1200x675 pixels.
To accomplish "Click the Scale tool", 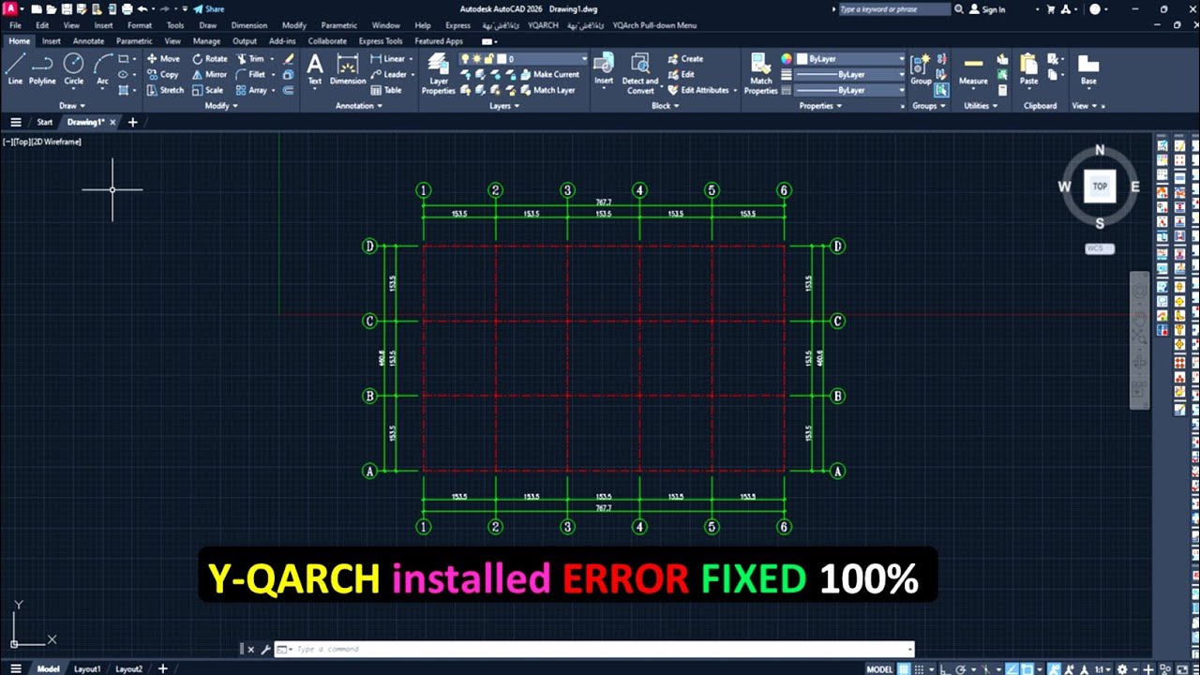I will (208, 90).
